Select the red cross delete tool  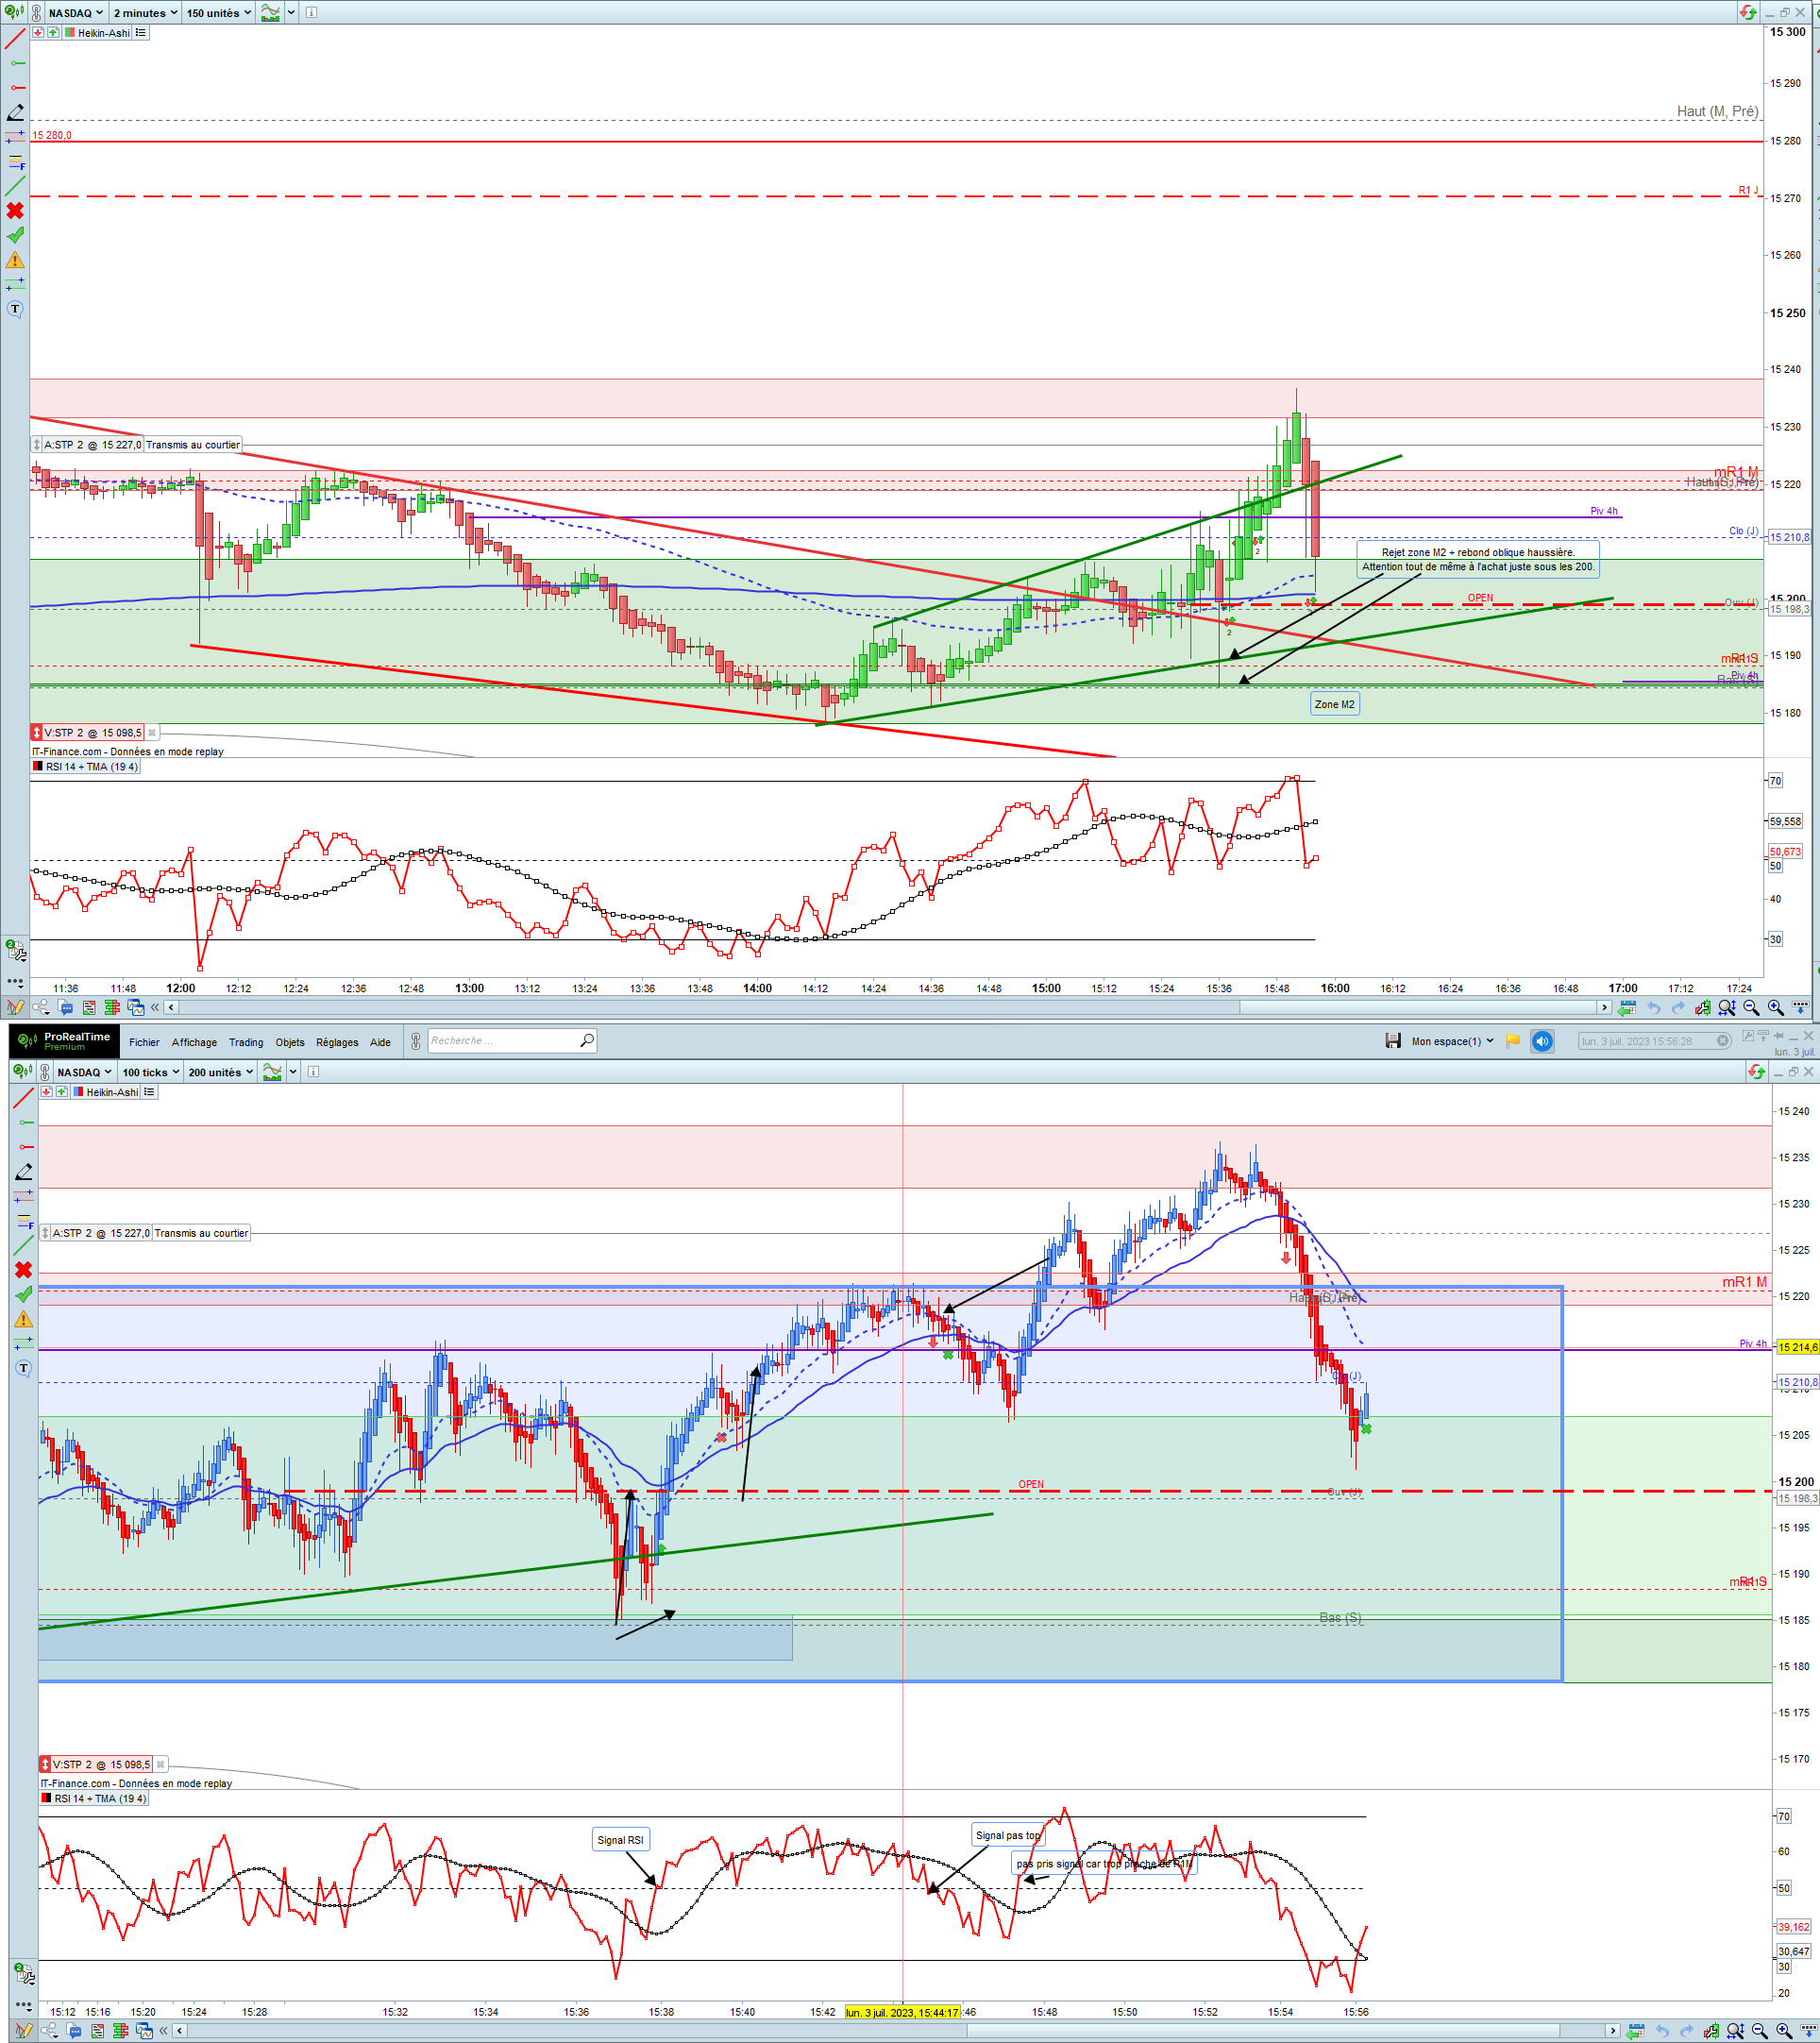pos(15,211)
